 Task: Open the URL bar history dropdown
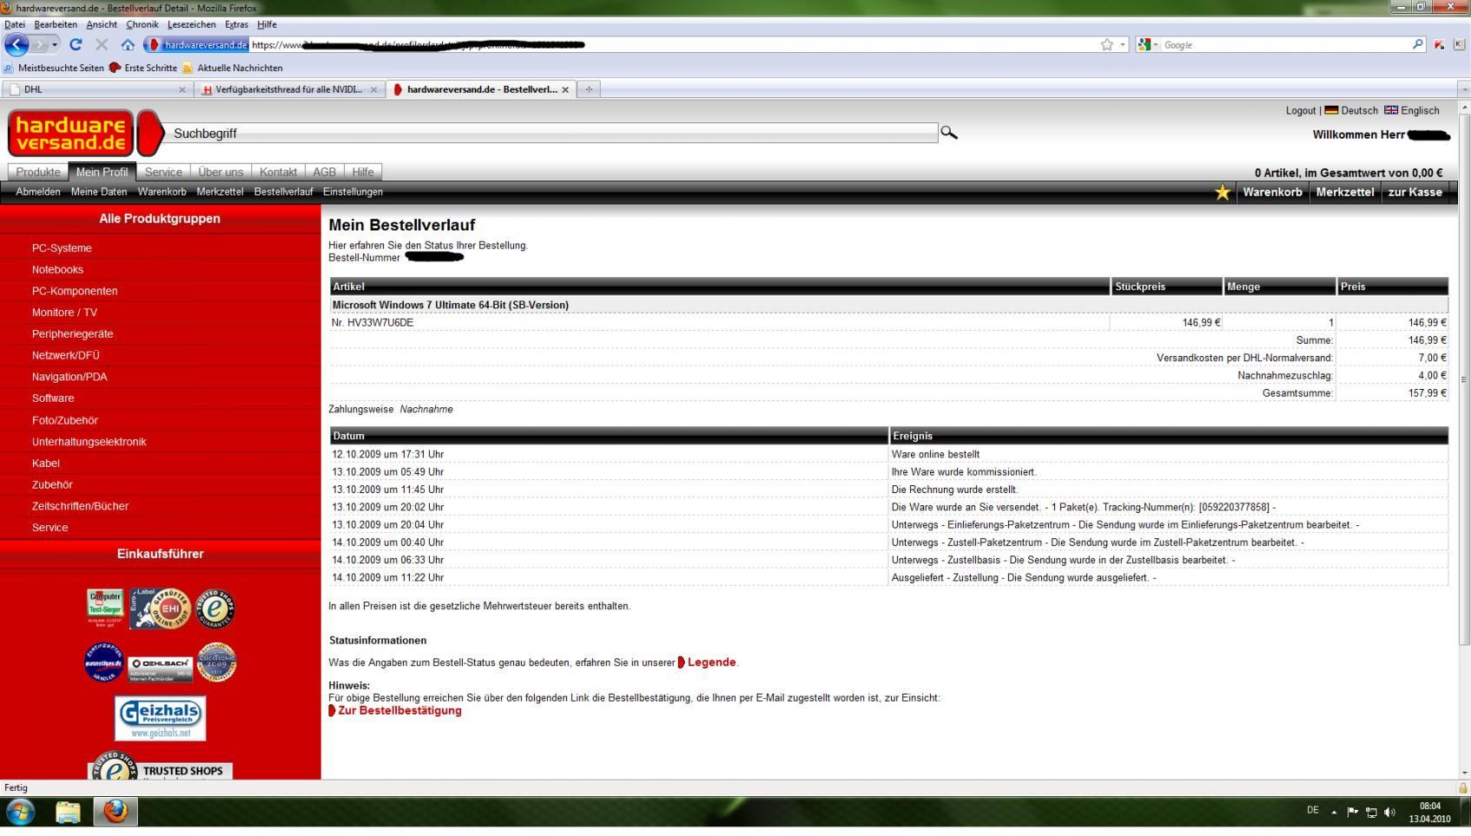coord(1122,44)
